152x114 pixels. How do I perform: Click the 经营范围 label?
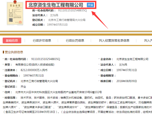[x=11, y=98]
